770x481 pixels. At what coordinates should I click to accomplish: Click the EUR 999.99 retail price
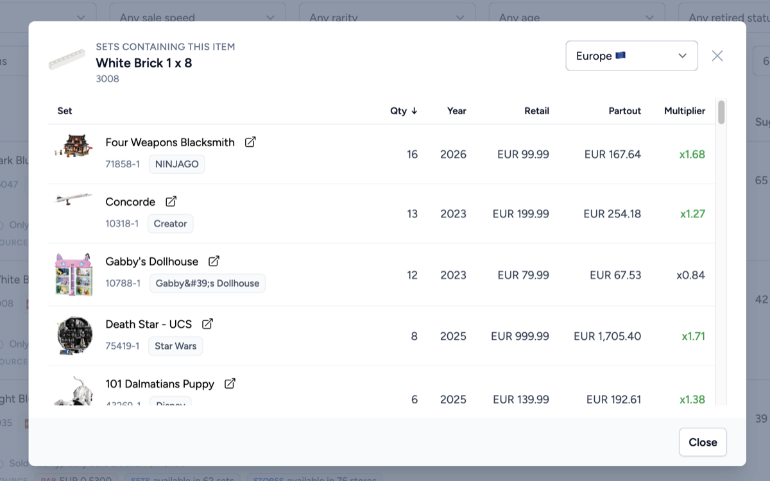tap(520, 336)
